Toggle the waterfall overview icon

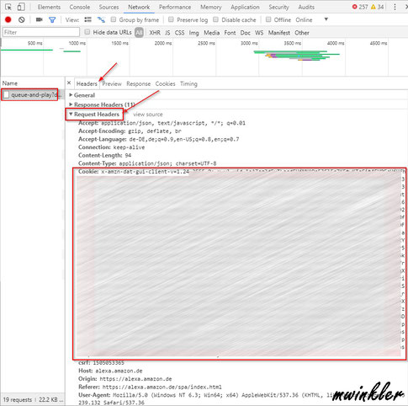coord(101,19)
